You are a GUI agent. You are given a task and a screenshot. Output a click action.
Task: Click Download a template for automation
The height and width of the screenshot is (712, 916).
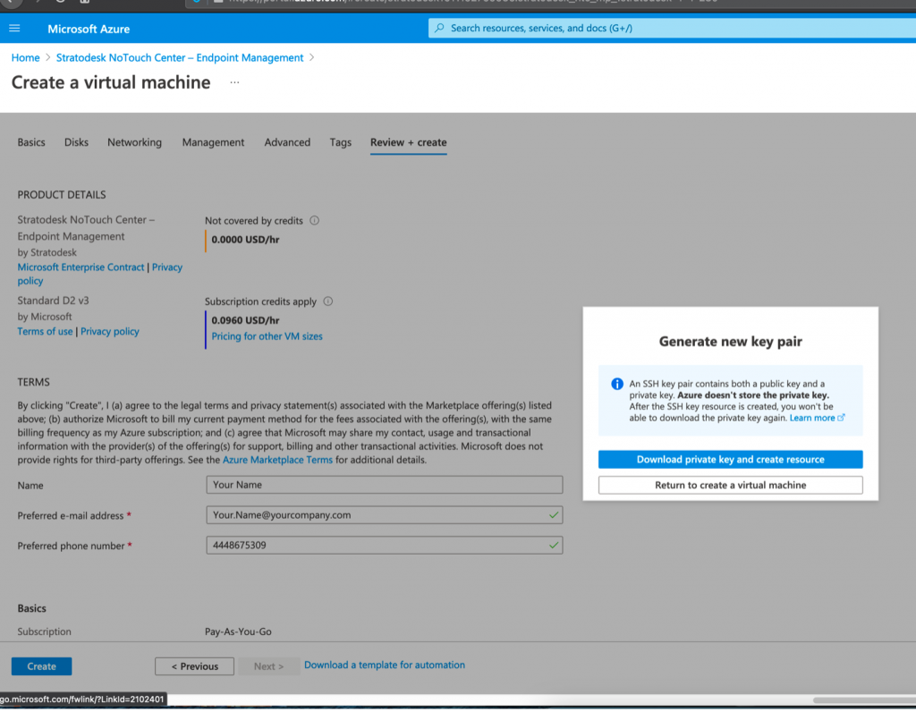click(x=385, y=665)
